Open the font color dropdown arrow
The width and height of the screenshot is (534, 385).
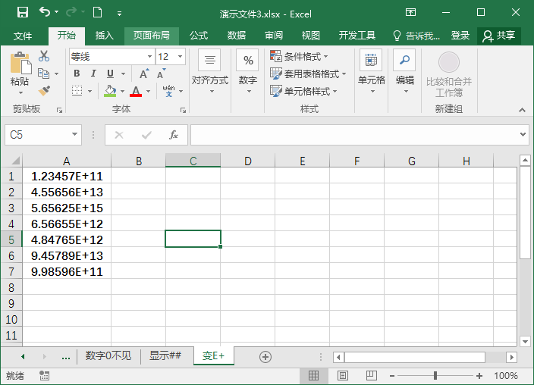pyautogui.click(x=148, y=91)
